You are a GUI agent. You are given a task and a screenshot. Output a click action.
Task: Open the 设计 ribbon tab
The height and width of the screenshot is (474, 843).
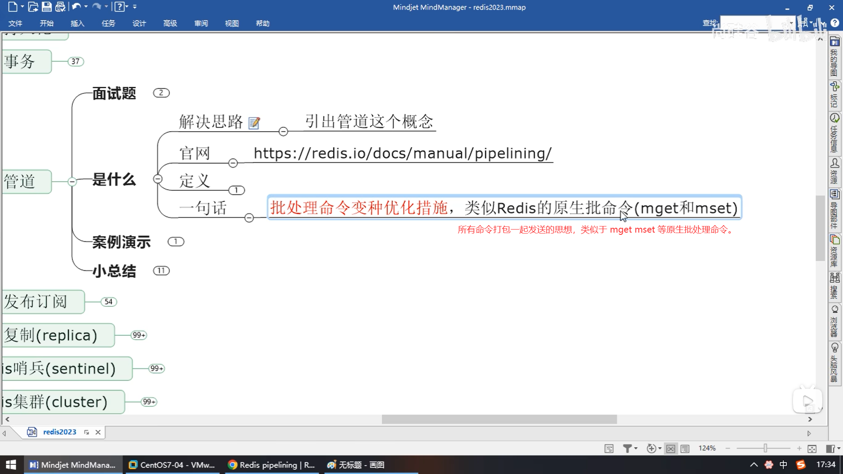point(139,23)
